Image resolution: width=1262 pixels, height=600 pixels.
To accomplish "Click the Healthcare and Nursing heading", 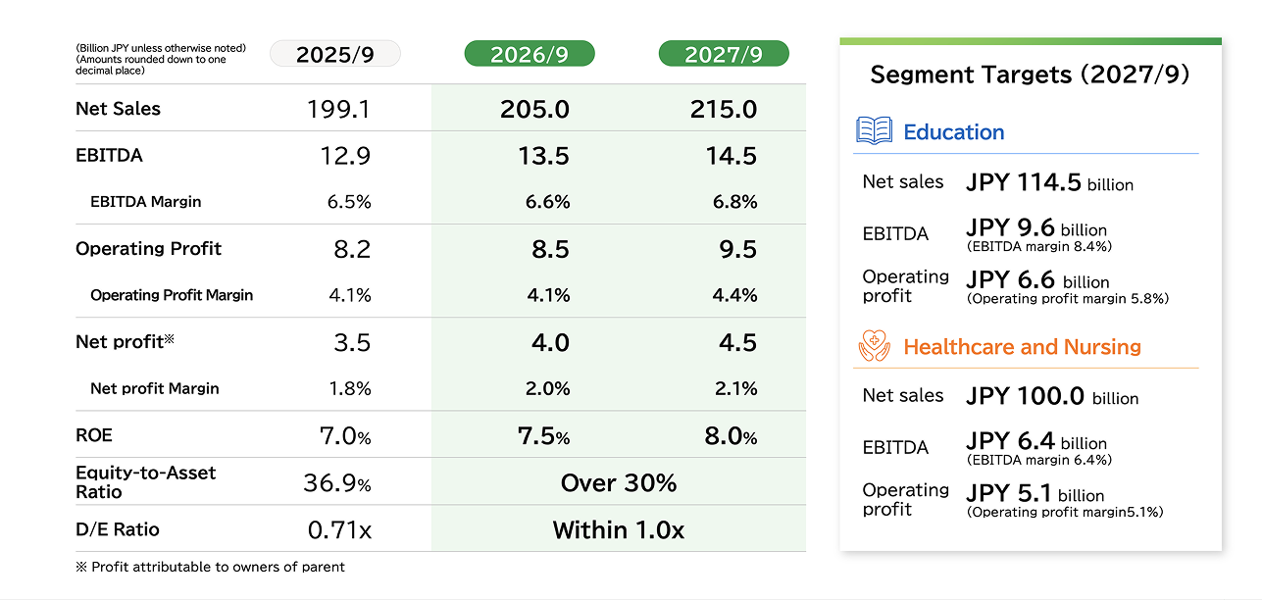I will coord(1022,347).
